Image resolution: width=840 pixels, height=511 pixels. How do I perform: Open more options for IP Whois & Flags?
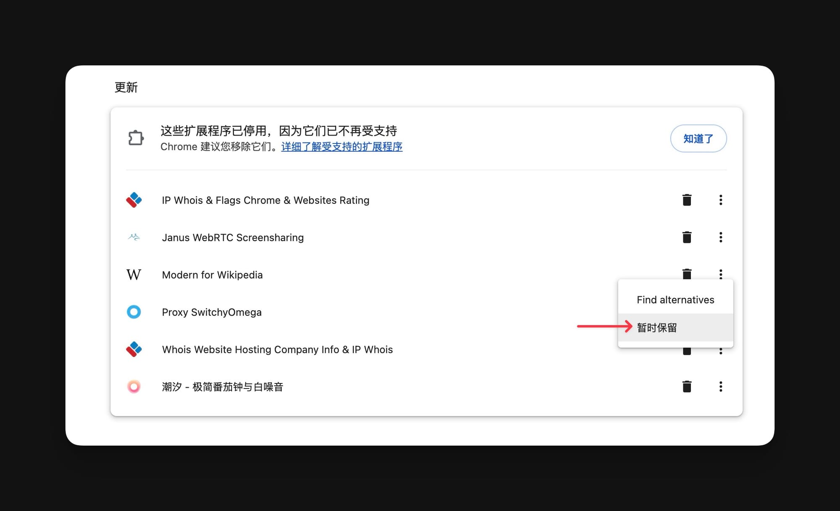(x=721, y=200)
